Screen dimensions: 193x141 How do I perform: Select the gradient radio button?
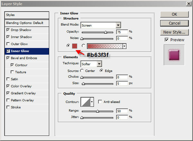click(83, 46)
